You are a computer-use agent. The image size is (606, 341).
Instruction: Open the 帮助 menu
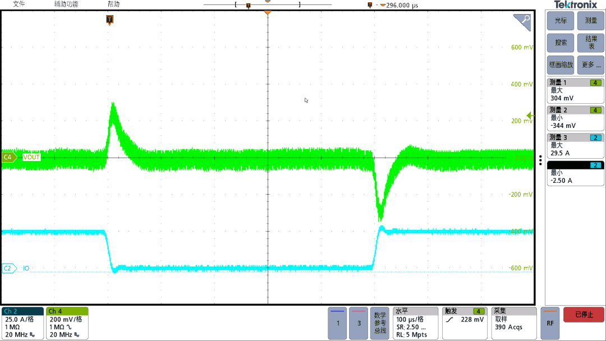click(x=113, y=4)
